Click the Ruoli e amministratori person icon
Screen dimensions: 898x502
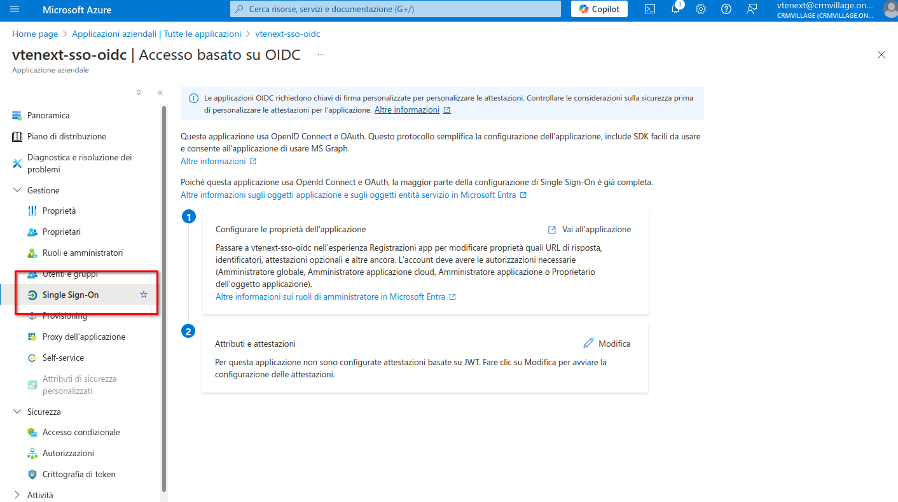[x=32, y=253]
